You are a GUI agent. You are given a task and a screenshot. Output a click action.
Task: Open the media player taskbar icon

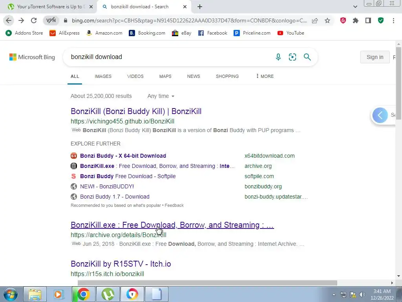(59, 294)
